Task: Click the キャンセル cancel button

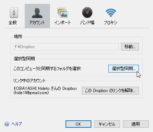Action: (x=107, y=124)
